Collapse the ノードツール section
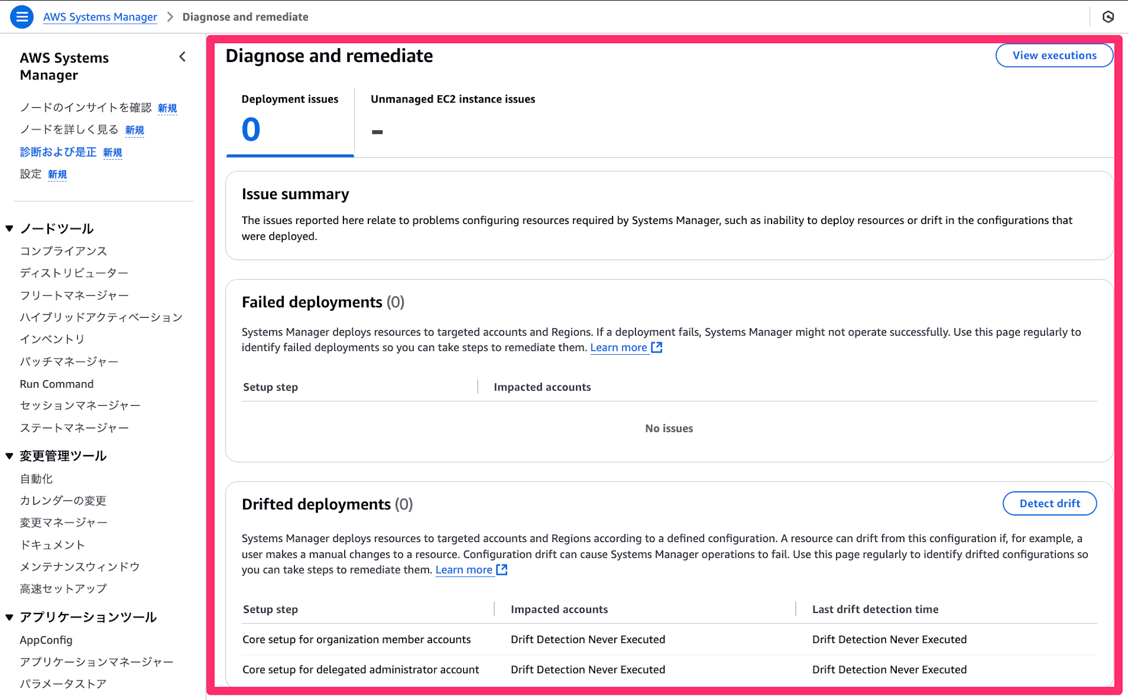The image size is (1128, 700). tap(10, 228)
